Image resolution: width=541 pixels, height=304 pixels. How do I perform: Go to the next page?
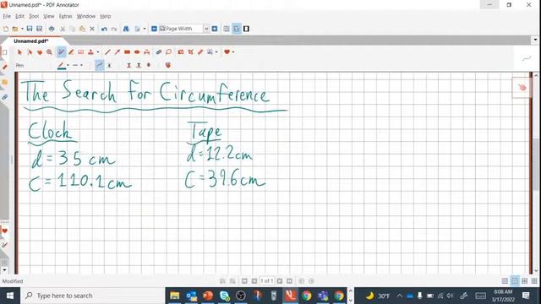click(x=280, y=281)
